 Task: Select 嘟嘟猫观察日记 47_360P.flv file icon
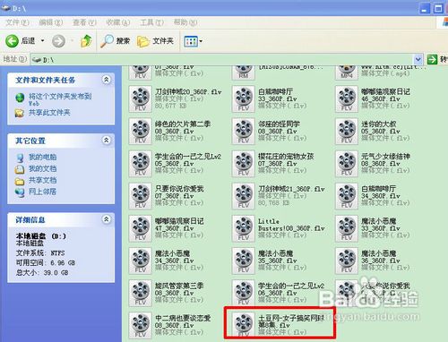click(x=140, y=228)
